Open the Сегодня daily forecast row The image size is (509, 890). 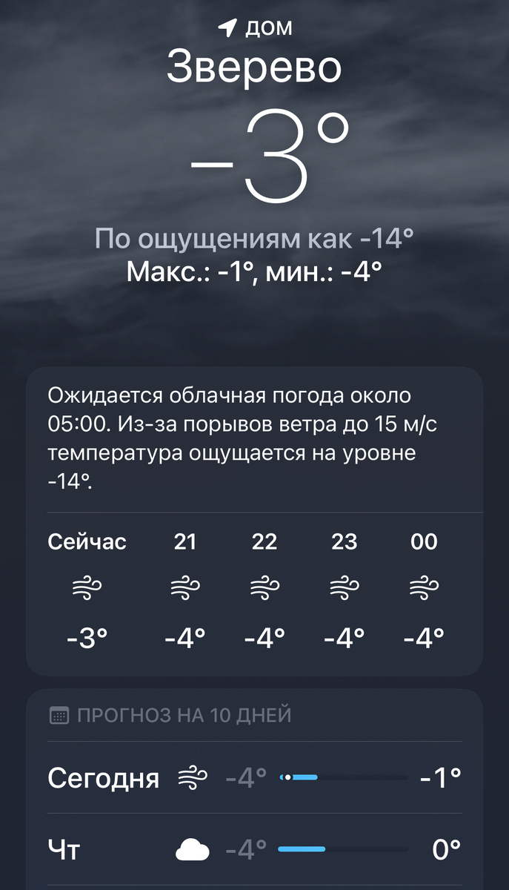[255, 778]
